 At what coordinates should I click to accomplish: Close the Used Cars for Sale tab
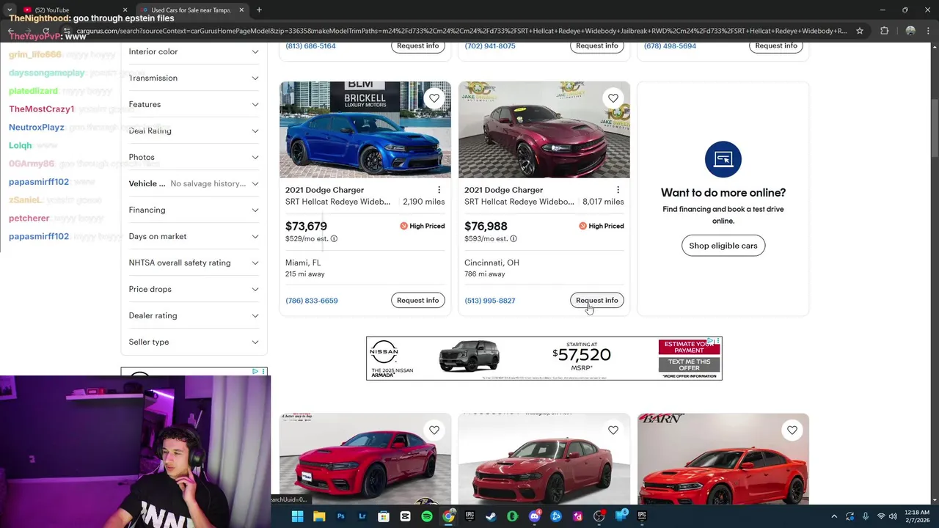click(x=241, y=10)
